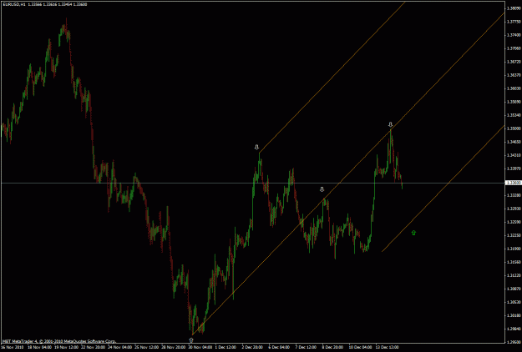Click the 1.31900 price scale label
Viewport: 522px width, 352px height.
coord(514,249)
